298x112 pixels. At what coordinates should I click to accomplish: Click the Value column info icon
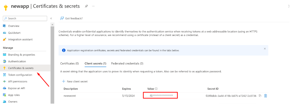[x=156, y=89]
